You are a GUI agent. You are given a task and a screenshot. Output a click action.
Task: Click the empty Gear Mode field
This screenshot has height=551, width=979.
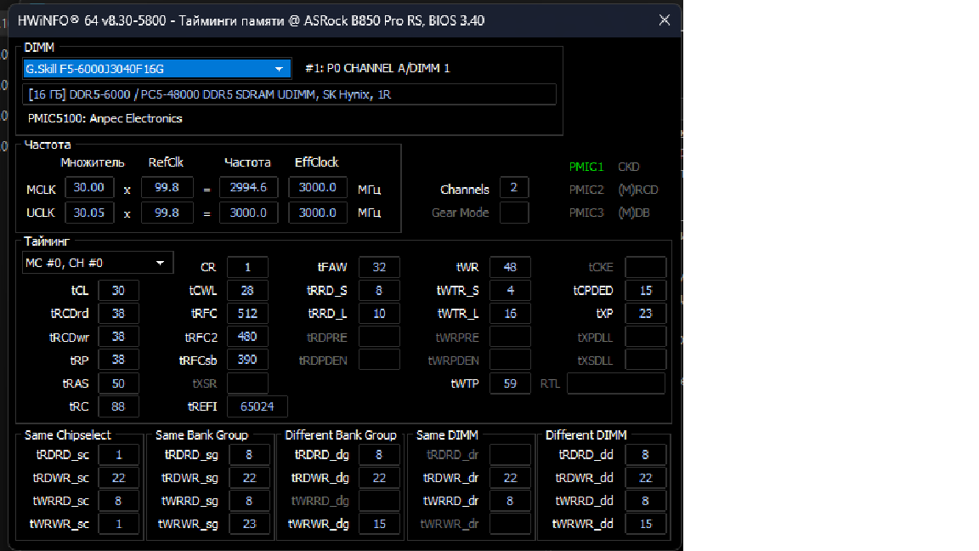pos(514,213)
